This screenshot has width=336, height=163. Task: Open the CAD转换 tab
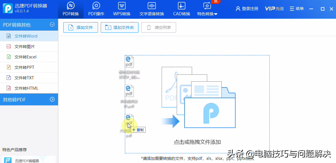click(182, 9)
